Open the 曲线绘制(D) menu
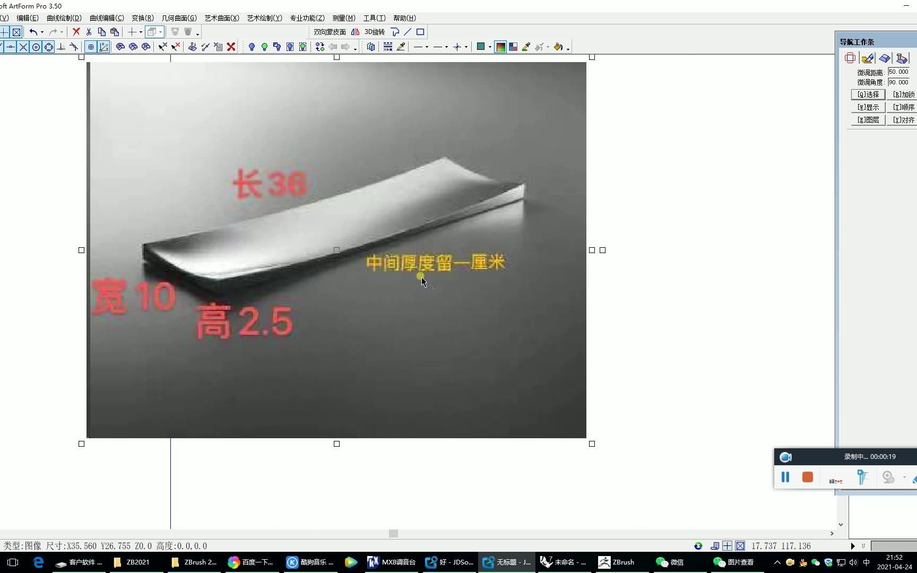This screenshot has height=573, width=917. click(x=64, y=18)
